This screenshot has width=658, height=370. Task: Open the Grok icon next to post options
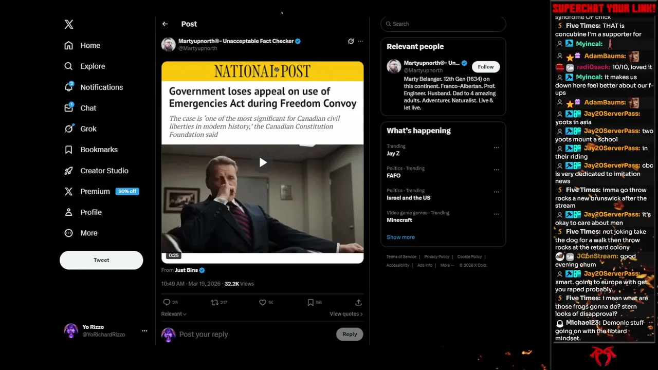[351, 41]
